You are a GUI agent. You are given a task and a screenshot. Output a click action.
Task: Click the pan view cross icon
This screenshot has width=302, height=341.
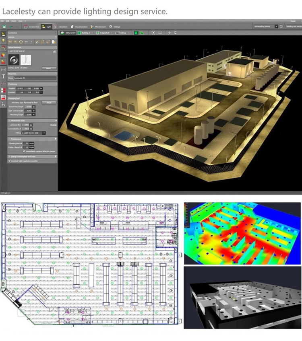coord(169,33)
